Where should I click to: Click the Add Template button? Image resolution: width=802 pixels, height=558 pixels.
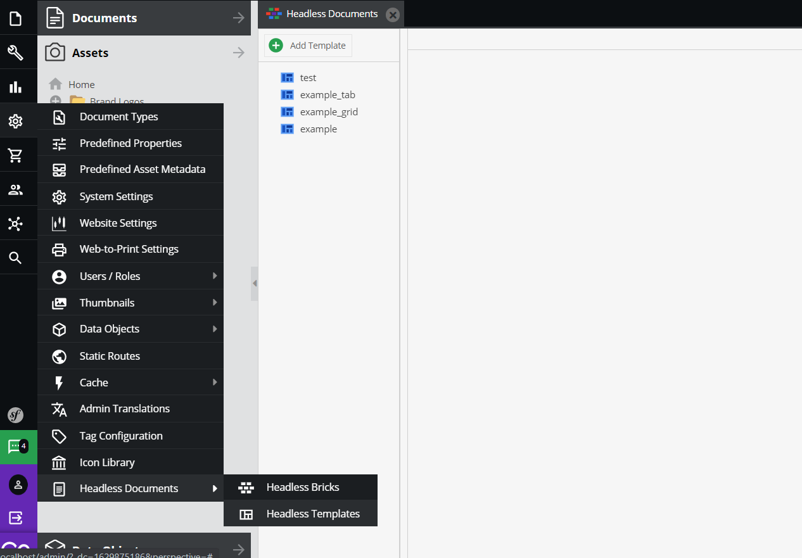308,46
